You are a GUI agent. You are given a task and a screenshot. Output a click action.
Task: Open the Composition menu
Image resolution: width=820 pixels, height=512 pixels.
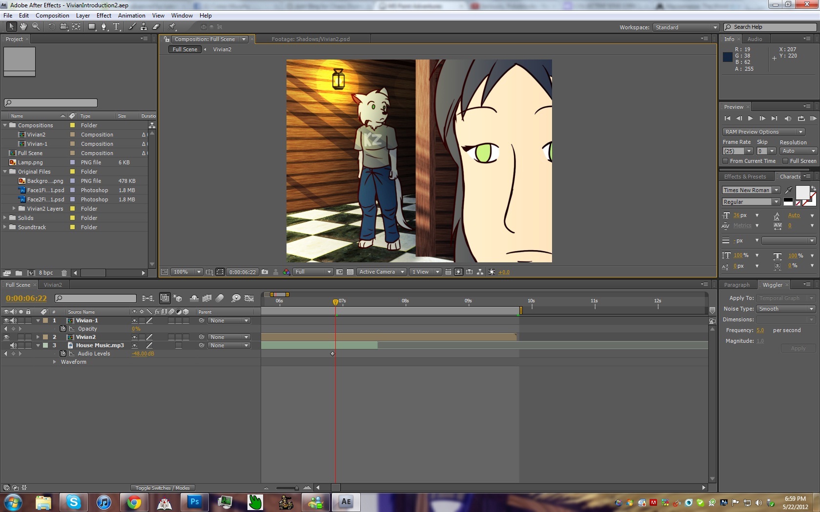coord(52,16)
